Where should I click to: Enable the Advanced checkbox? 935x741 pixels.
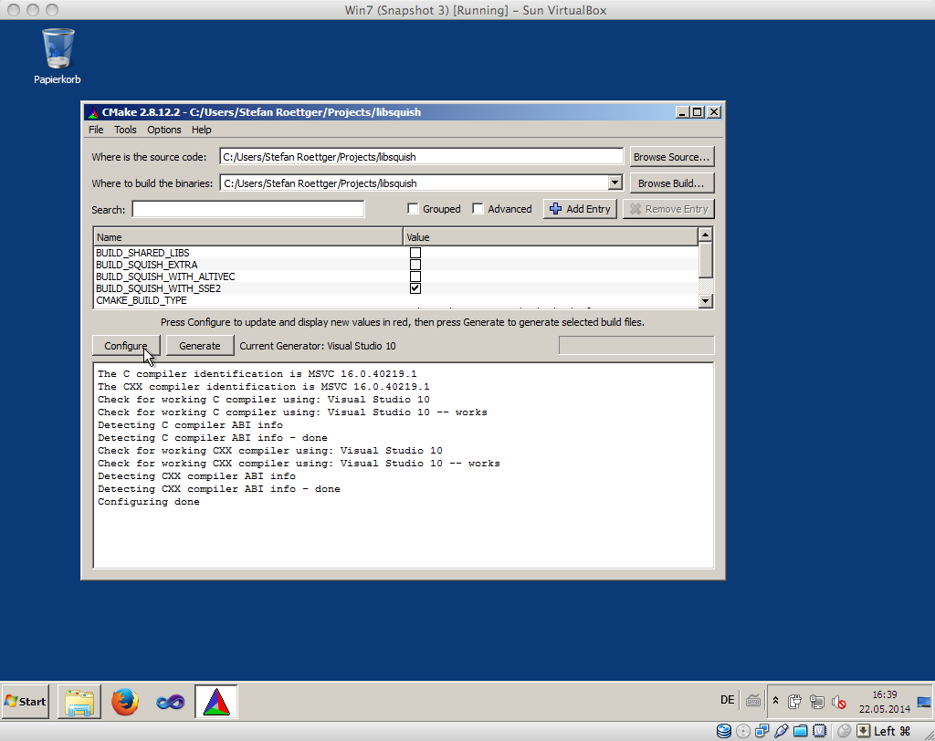click(x=478, y=209)
